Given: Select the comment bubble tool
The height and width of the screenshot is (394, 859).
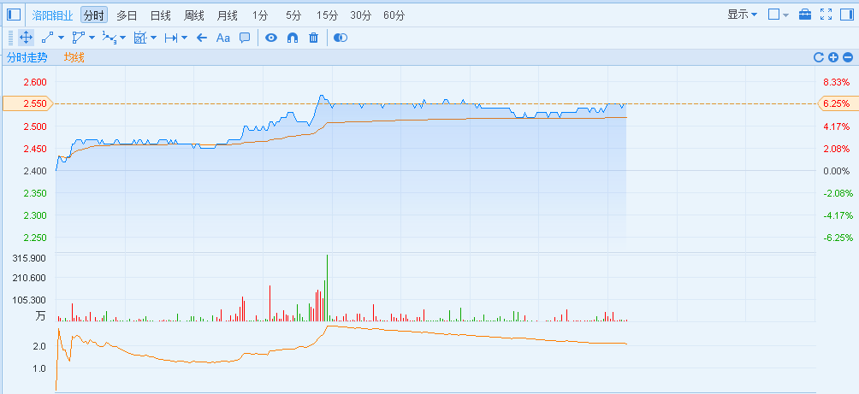Looking at the screenshot, I should pyautogui.click(x=245, y=38).
